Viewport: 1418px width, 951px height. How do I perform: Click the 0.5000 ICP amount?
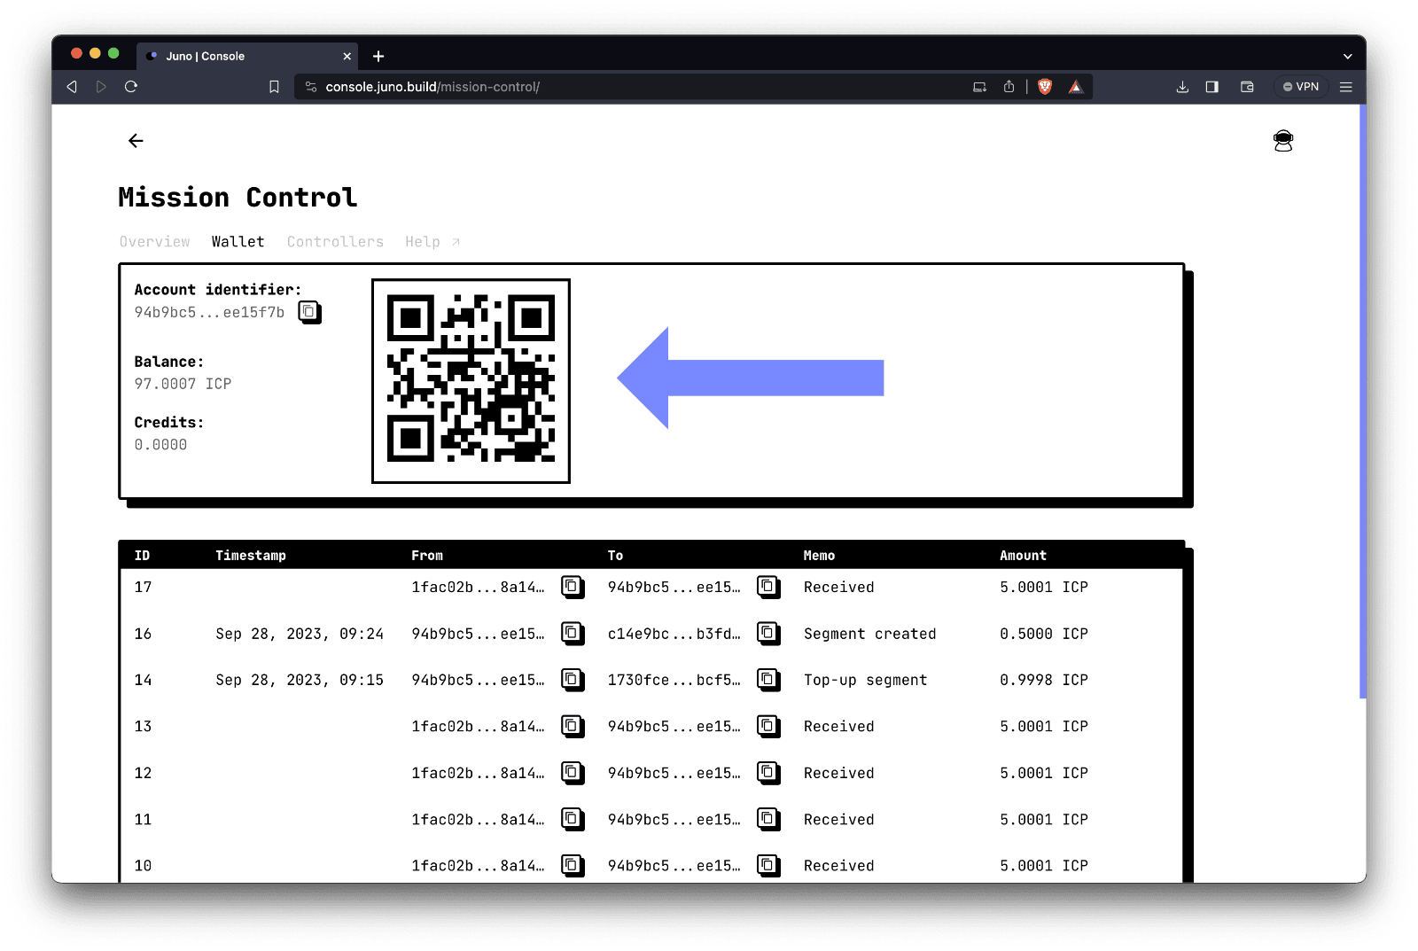(1044, 634)
